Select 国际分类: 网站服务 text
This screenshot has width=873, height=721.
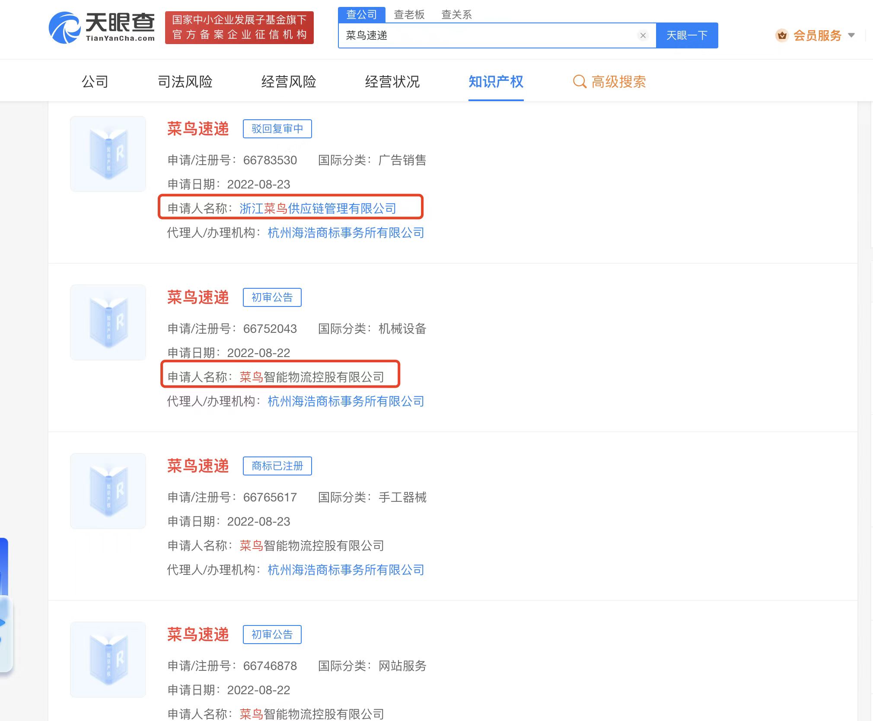[372, 666]
